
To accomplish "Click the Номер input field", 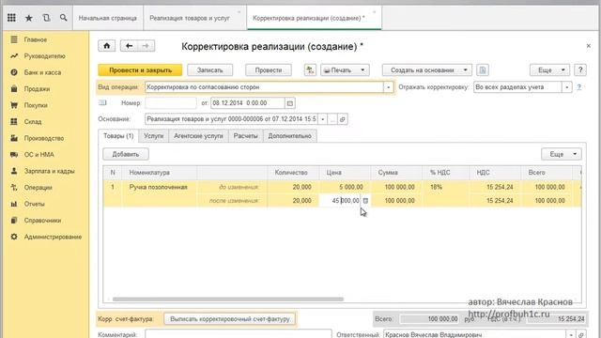I will click(171, 103).
